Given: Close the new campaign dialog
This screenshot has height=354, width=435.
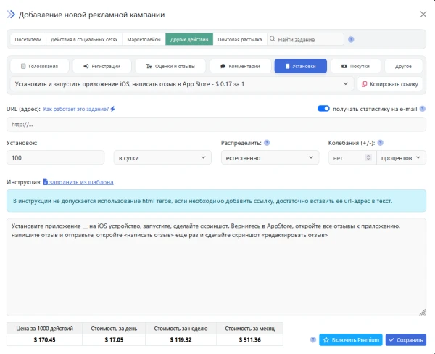Looking at the screenshot, I should tap(423, 14).
